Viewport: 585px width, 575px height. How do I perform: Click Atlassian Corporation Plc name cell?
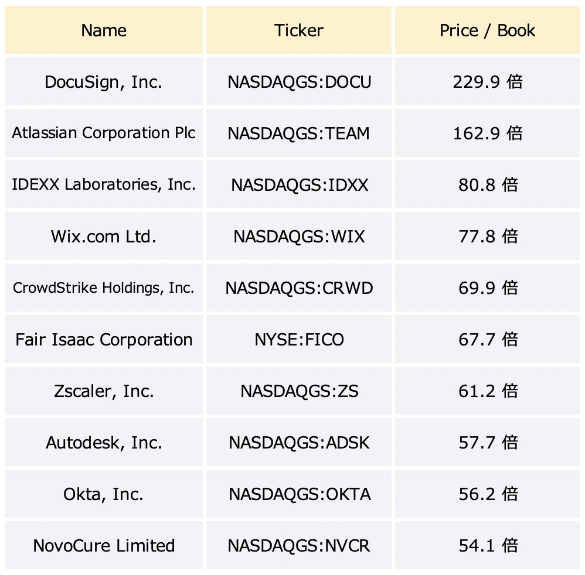[104, 133]
